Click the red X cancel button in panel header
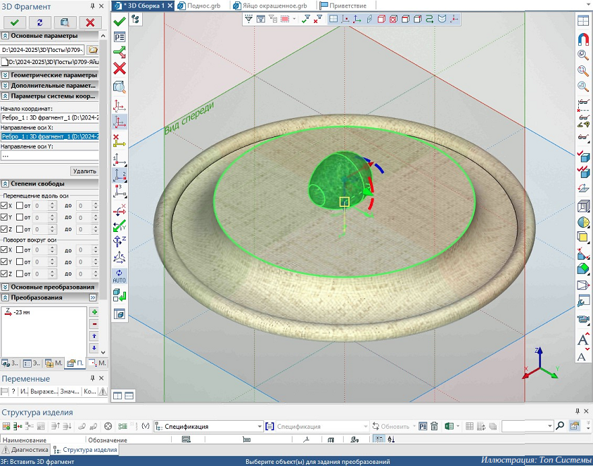Screen dimensions: 593x466 tap(90, 22)
